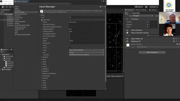The image size is (180, 101).
Task: Open Rigidbody 2D help icon
Action: point(174,41)
